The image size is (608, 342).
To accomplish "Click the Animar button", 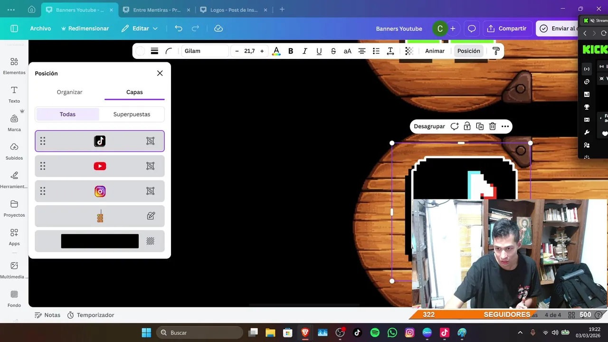I will click(x=435, y=51).
